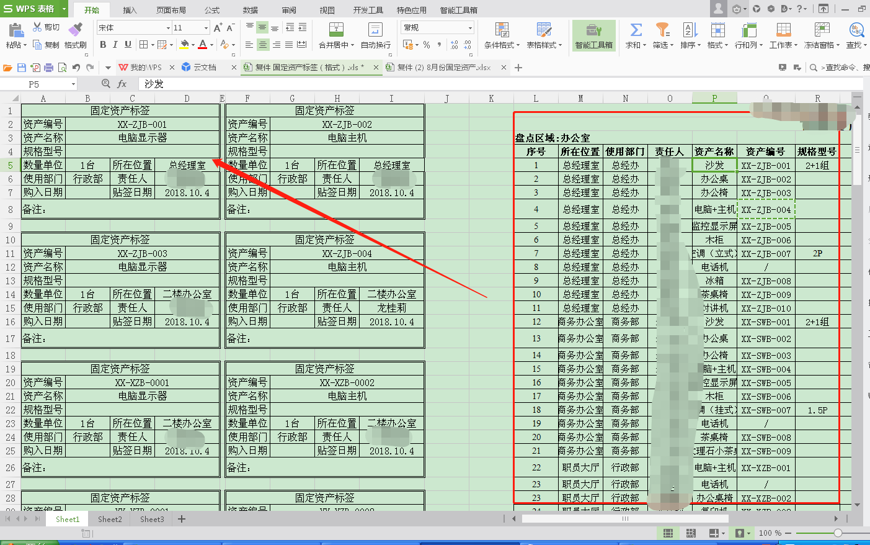870x545 pixels.
Task: Click the sort (排序) icon
Action: coord(690,35)
